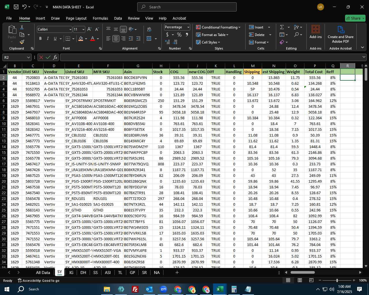Screen dimensions: 369x295
Task: Click the Align Left icon
Action: [x=108, y=39]
